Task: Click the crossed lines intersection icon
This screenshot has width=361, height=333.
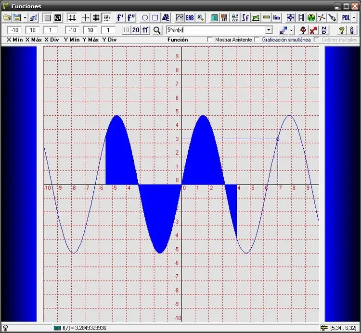Action: pos(322,17)
